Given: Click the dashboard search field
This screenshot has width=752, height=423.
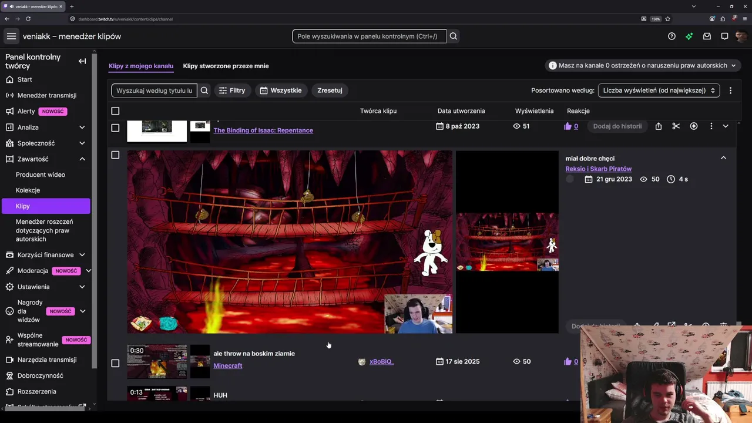Looking at the screenshot, I should point(369,36).
